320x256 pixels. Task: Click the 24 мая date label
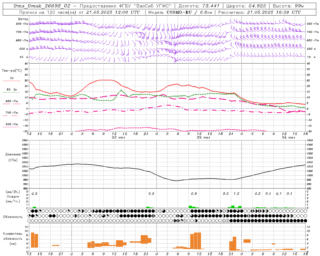288,137
